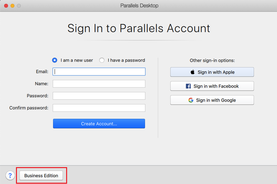Click the "Other sign-in options:" text
The image size is (277, 184).
212,60
